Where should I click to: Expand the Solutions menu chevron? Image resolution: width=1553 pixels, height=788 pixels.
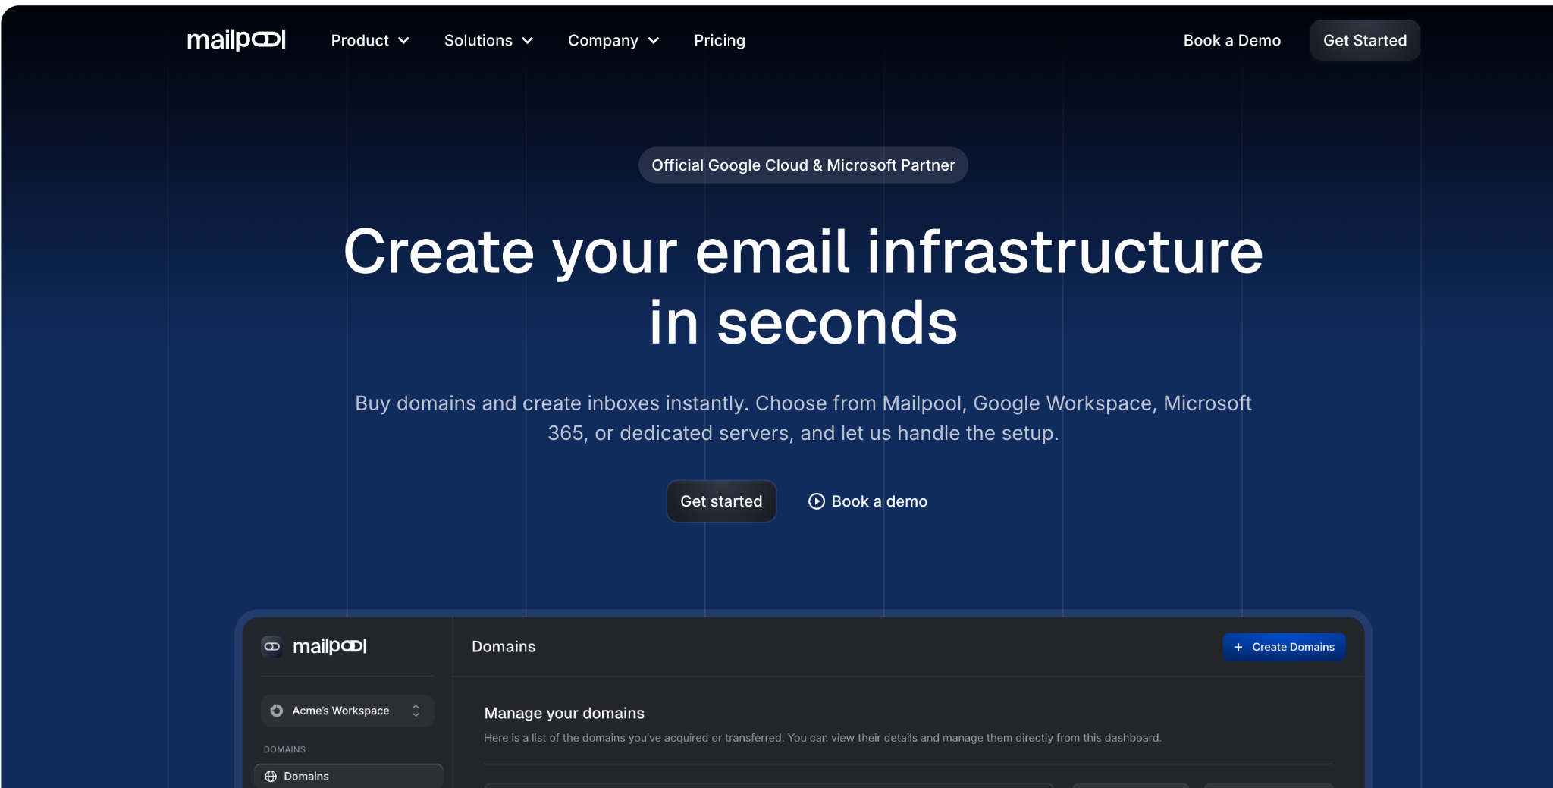[528, 41]
